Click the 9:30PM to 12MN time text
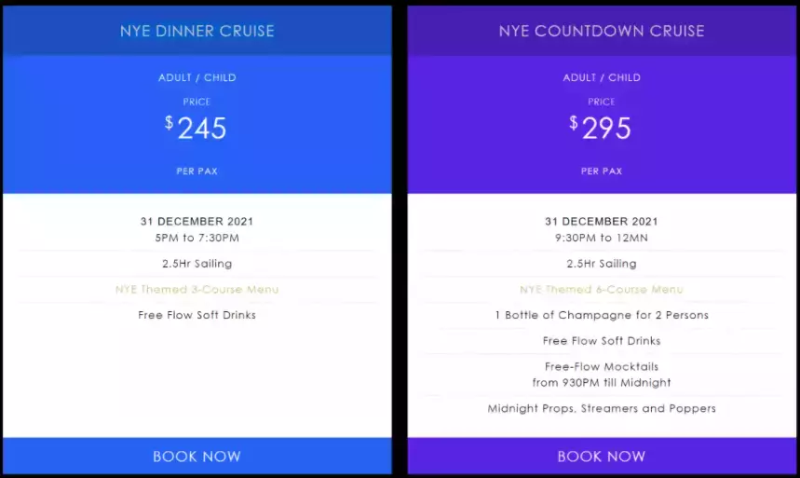Image resolution: width=800 pixels, height=478 pixels. (x=601, y=238)
